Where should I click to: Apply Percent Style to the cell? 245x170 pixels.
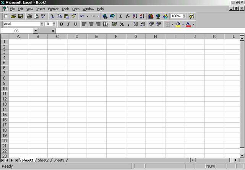pyautogui.click(x=122, y=24)
